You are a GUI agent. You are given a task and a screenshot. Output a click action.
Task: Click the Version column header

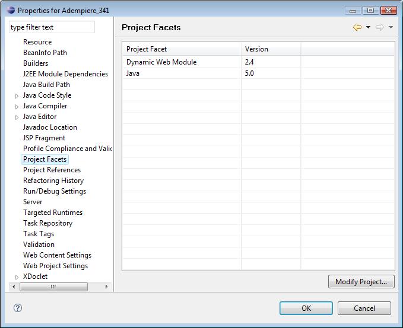point(271,49)
